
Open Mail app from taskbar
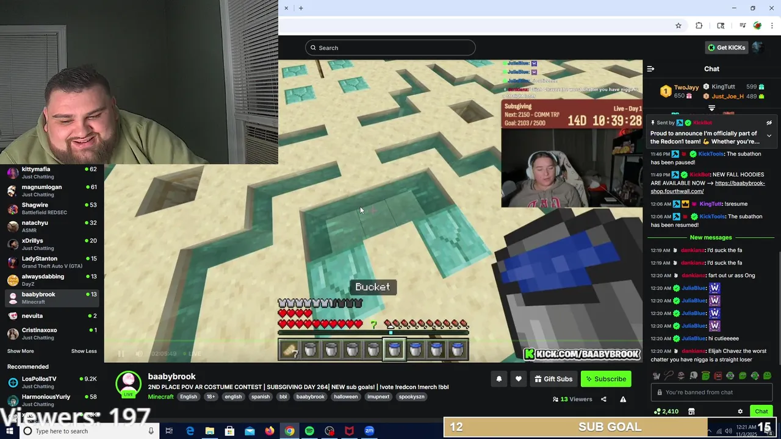(250, 431)
